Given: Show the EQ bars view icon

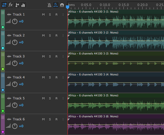Looking at the screenshot, I should pyautogui.click(x=23, y=5).
